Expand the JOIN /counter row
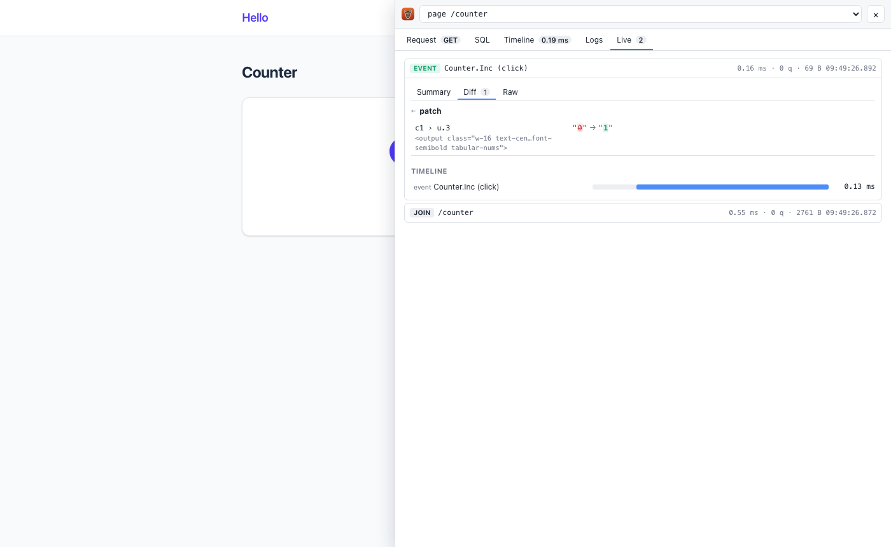The height and width of the screenshot is (547, 891). click(x=643, y=212)
